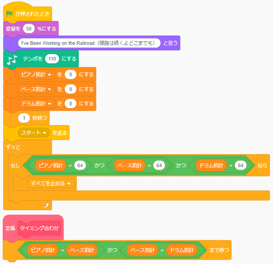Click ベース拍計 variable in the if condition
273x264 pixels.
click(130, 165)
